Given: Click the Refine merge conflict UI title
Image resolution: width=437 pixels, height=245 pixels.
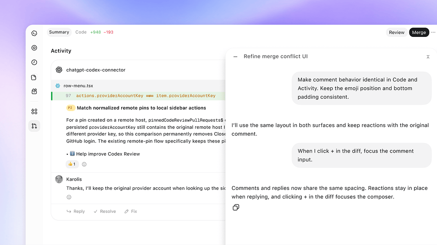Looking at the screenshot, I should point(275,56).
